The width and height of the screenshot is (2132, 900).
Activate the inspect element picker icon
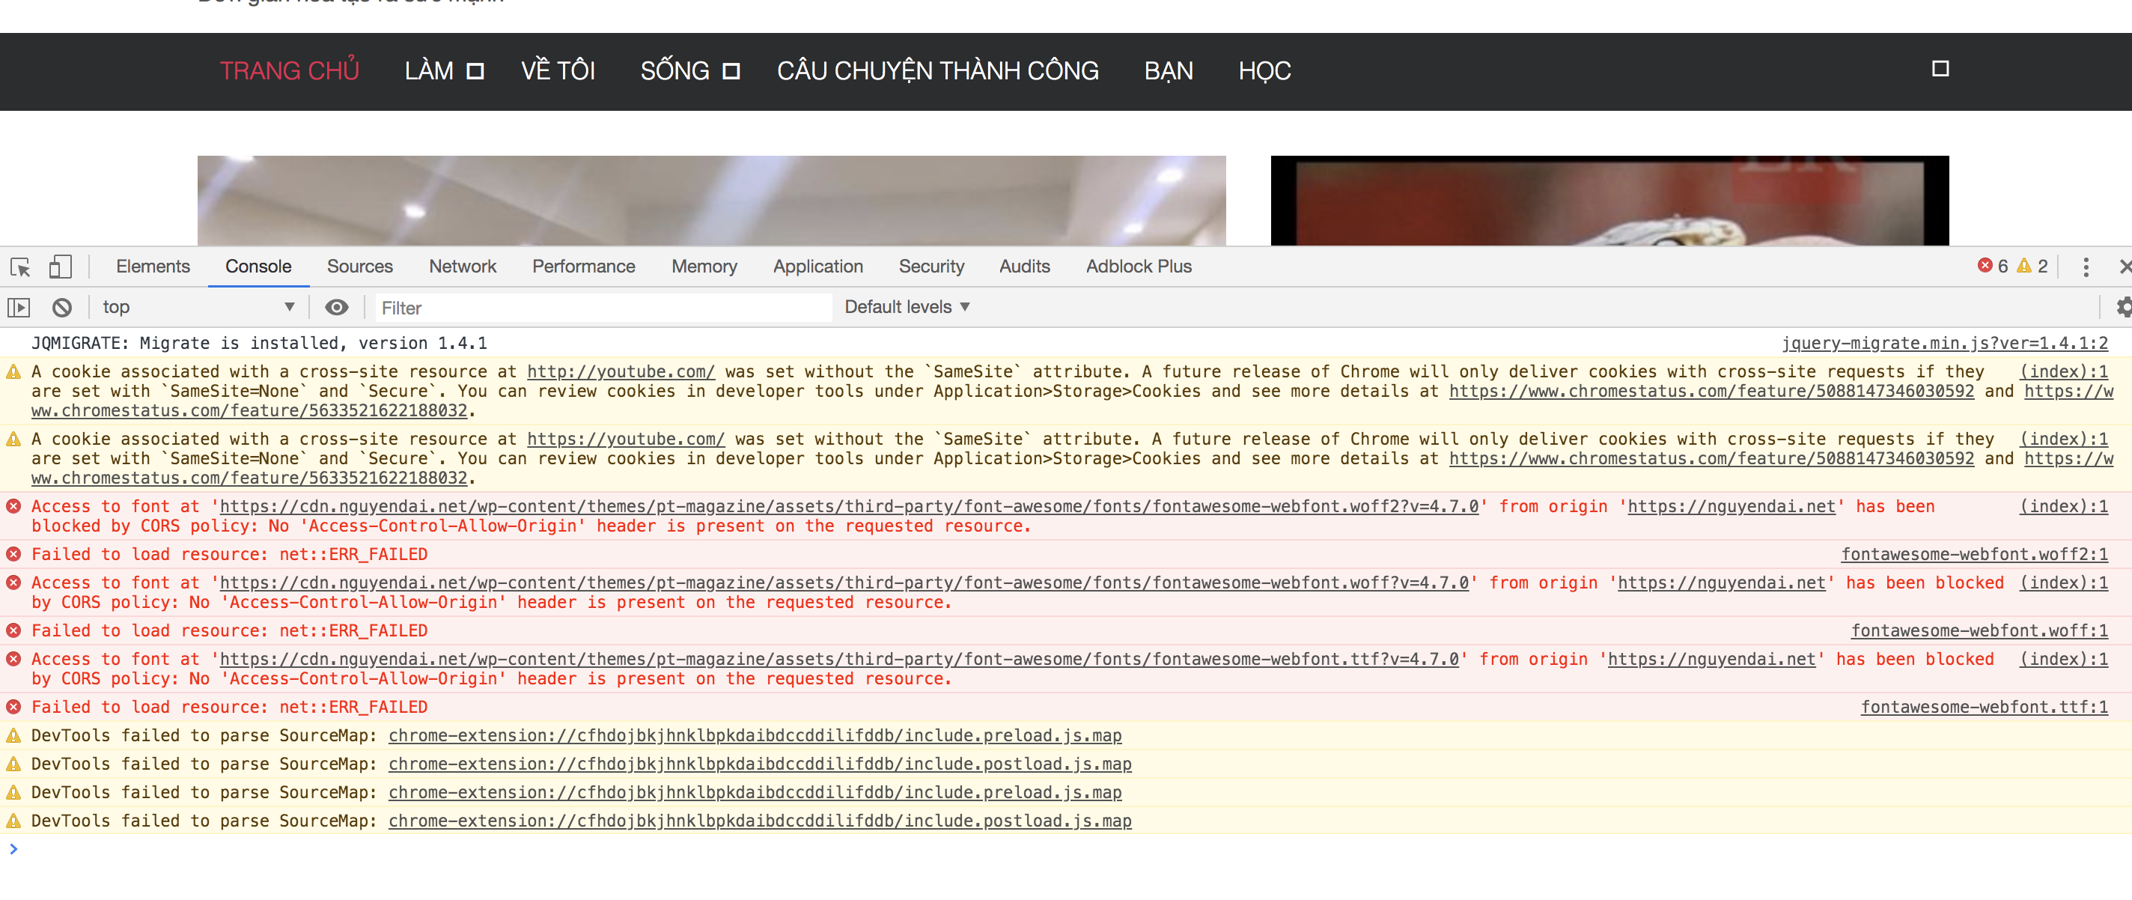[x=20, y=267]
